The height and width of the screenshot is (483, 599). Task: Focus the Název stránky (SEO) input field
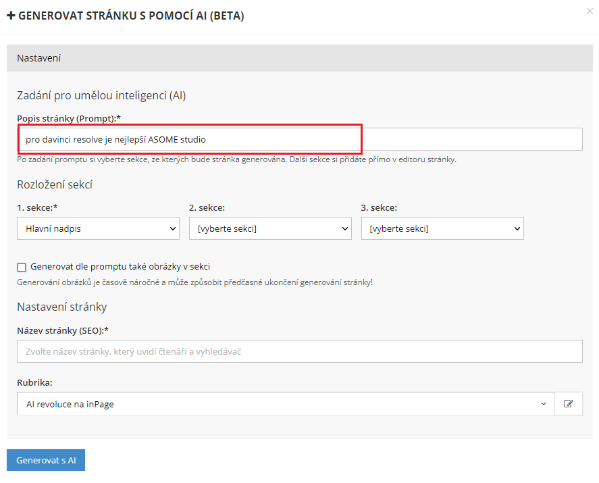point(299,351)
